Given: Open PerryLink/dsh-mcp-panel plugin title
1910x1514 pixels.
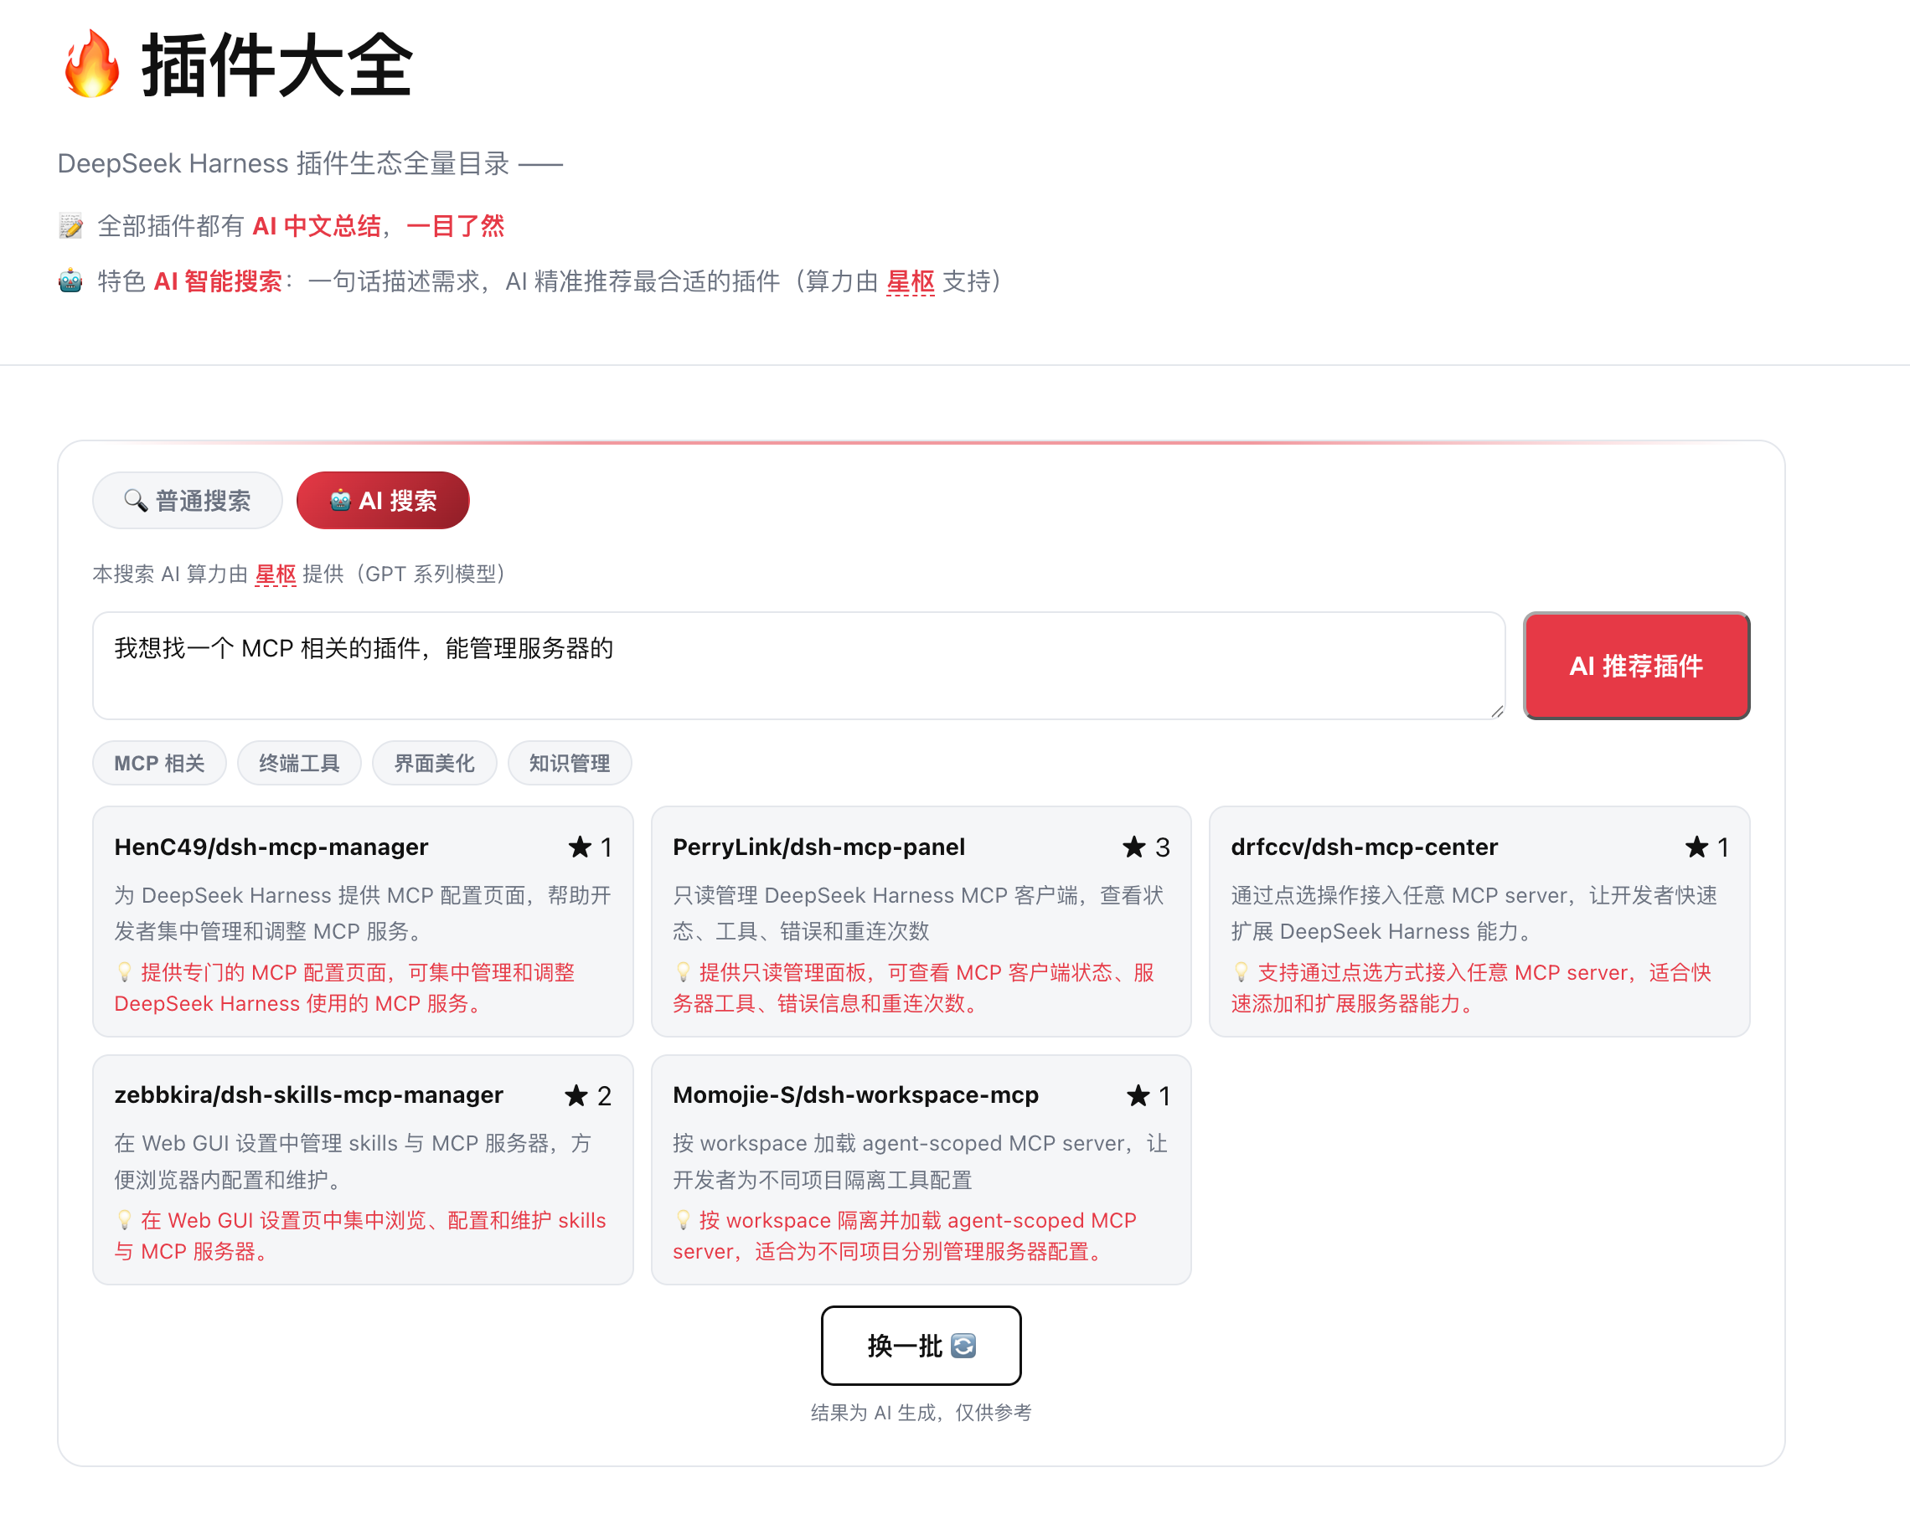Looking at the screenshot, I should coord(818,847).
